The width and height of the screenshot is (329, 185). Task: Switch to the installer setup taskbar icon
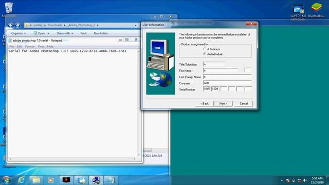tap(96, 180)
